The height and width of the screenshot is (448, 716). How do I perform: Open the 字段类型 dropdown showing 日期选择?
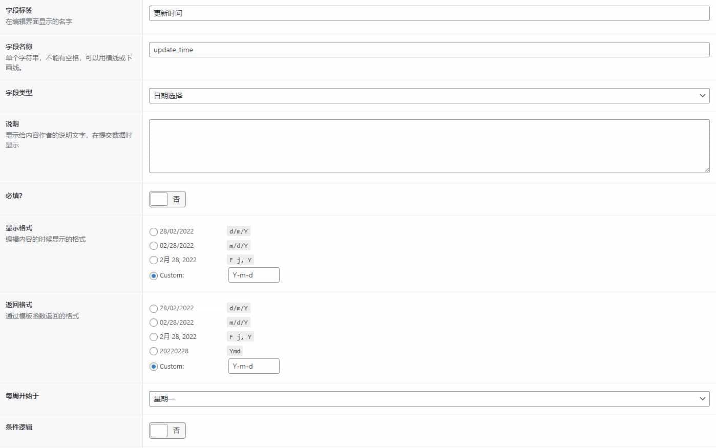(429, 96)
